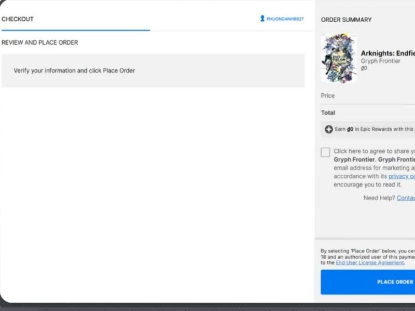
Task: Select the CHECKOUT tab
Action: coord(18,19)
